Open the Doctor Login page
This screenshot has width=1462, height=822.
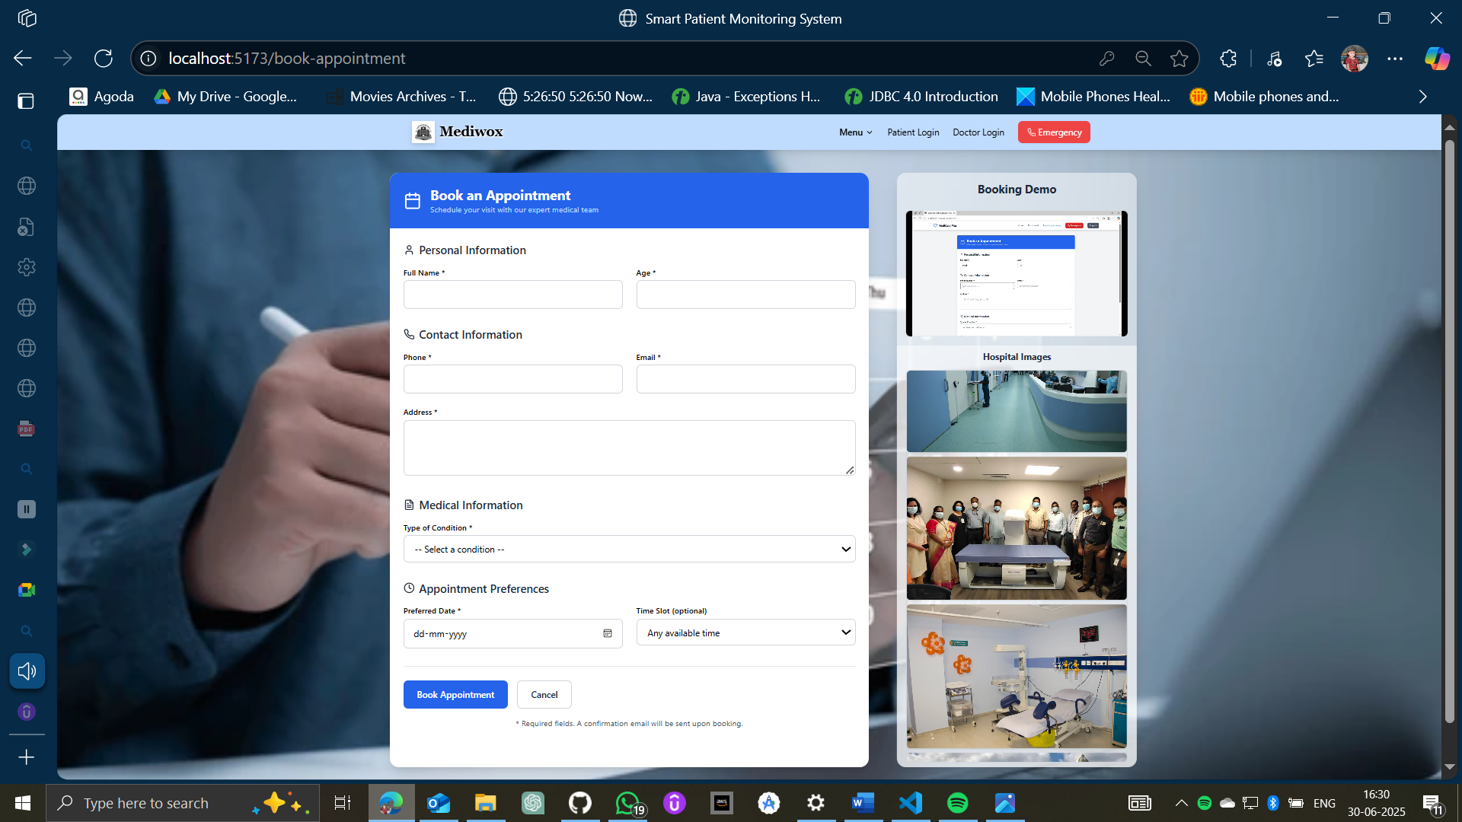(978, 132)
